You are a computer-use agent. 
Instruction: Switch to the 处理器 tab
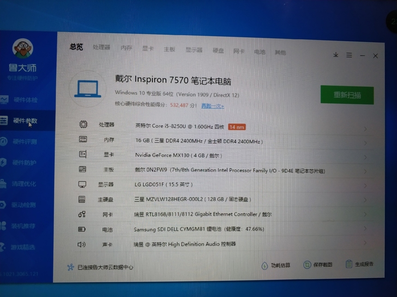pos(101,47)
